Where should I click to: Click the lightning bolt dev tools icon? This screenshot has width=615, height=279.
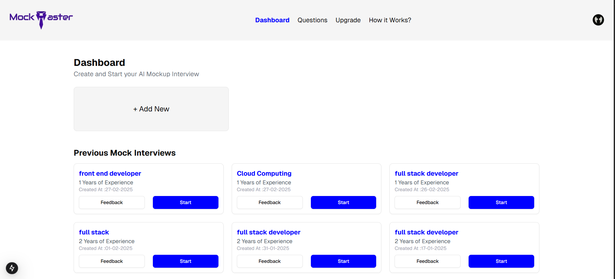tap(12, 268)
